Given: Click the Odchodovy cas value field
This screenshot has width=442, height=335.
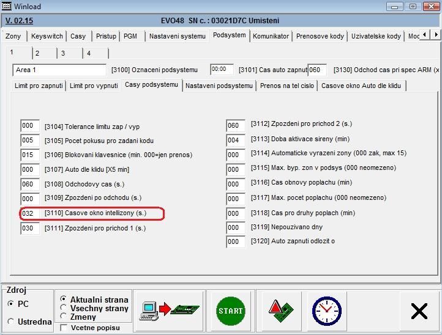Looking at the screenshot, I should (29, 184).
